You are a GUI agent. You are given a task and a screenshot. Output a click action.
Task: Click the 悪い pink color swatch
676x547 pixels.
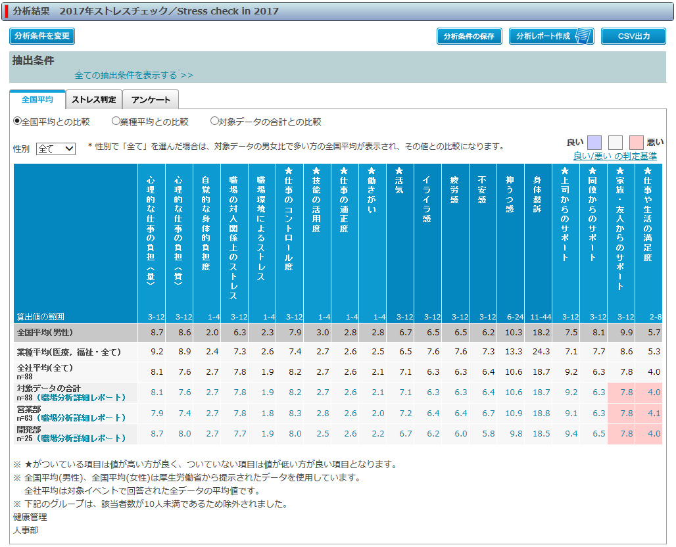point(637,142)
